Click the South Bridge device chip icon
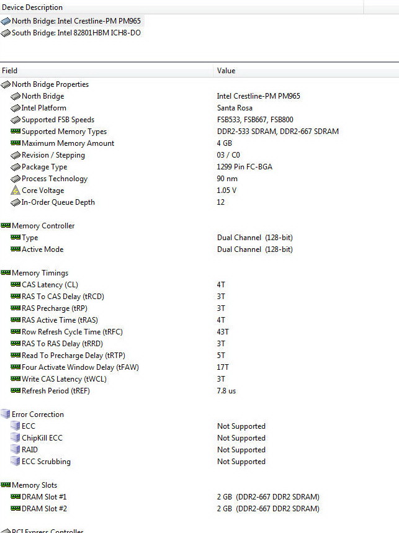 pyautogui.click(x=6, y=33)
